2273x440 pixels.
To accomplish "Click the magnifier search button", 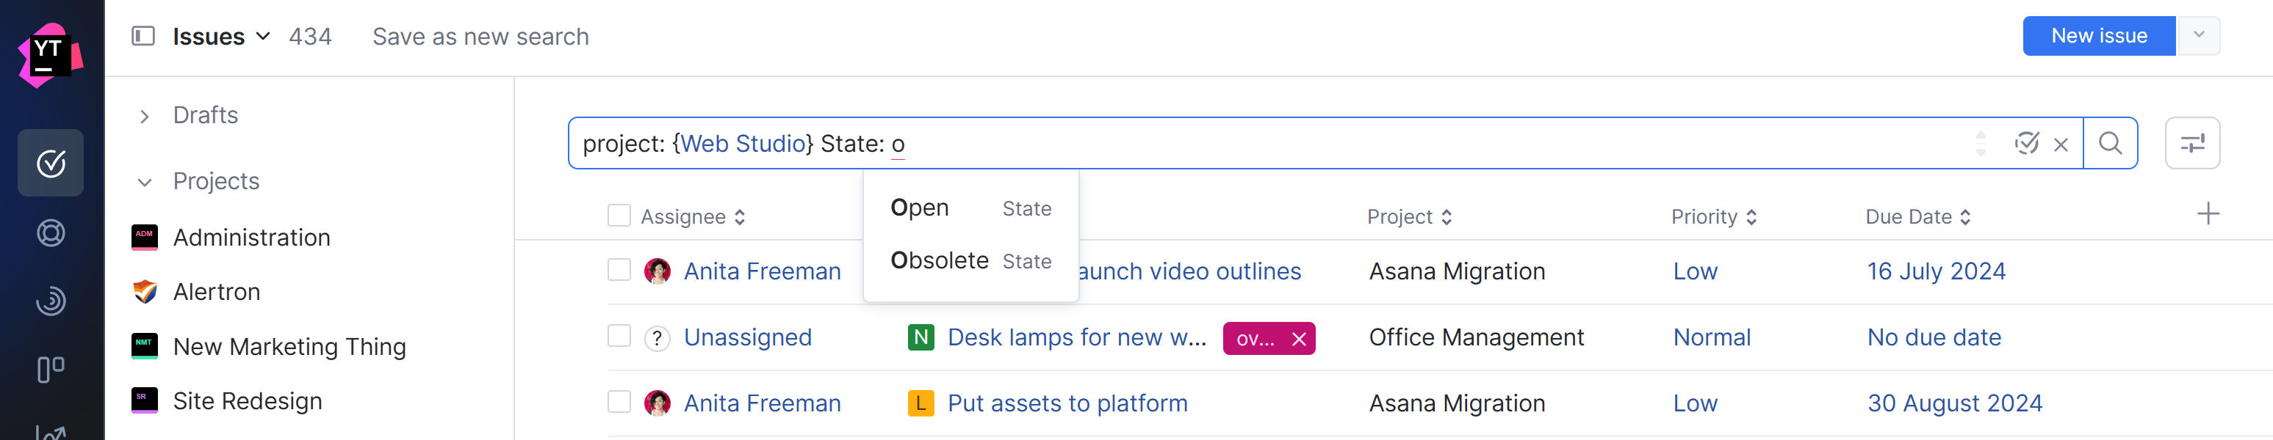I will [x=2110, y=142].
